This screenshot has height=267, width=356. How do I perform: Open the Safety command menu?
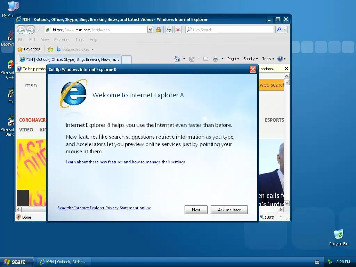tap(251, 59)
